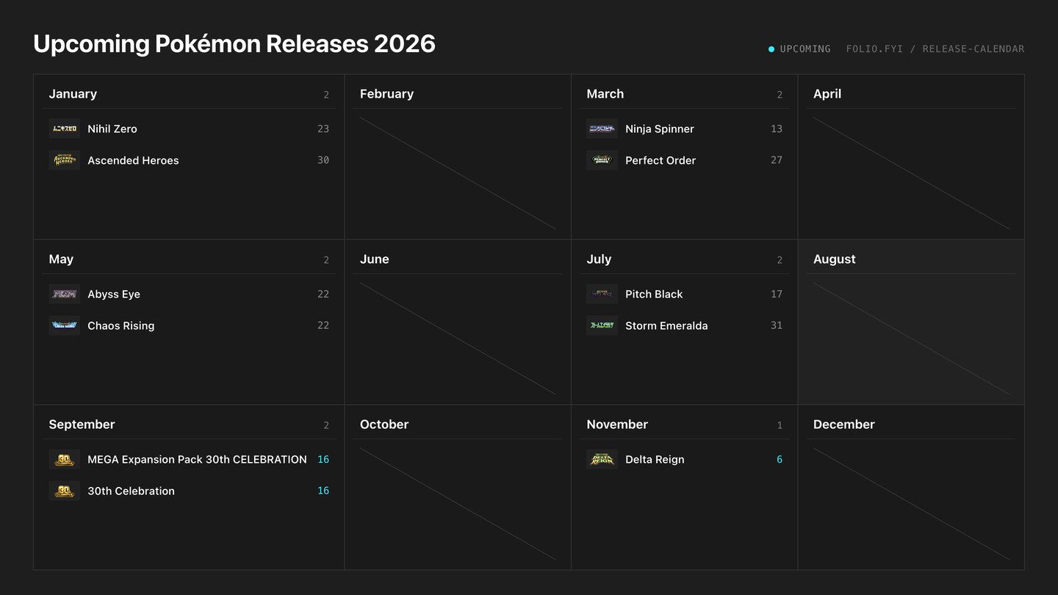Image resolution: width=1058 pixels, height=595 pixels.
Task: Click the Pitch Black set logo thumbnail
Action: pos(602,294)
